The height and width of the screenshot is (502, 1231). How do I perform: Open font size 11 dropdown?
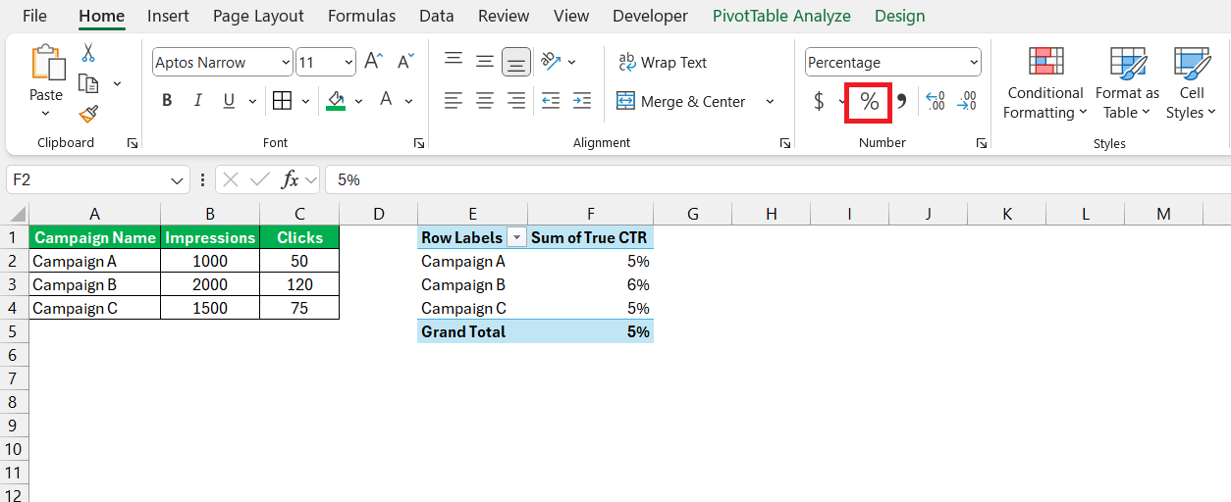348,62
